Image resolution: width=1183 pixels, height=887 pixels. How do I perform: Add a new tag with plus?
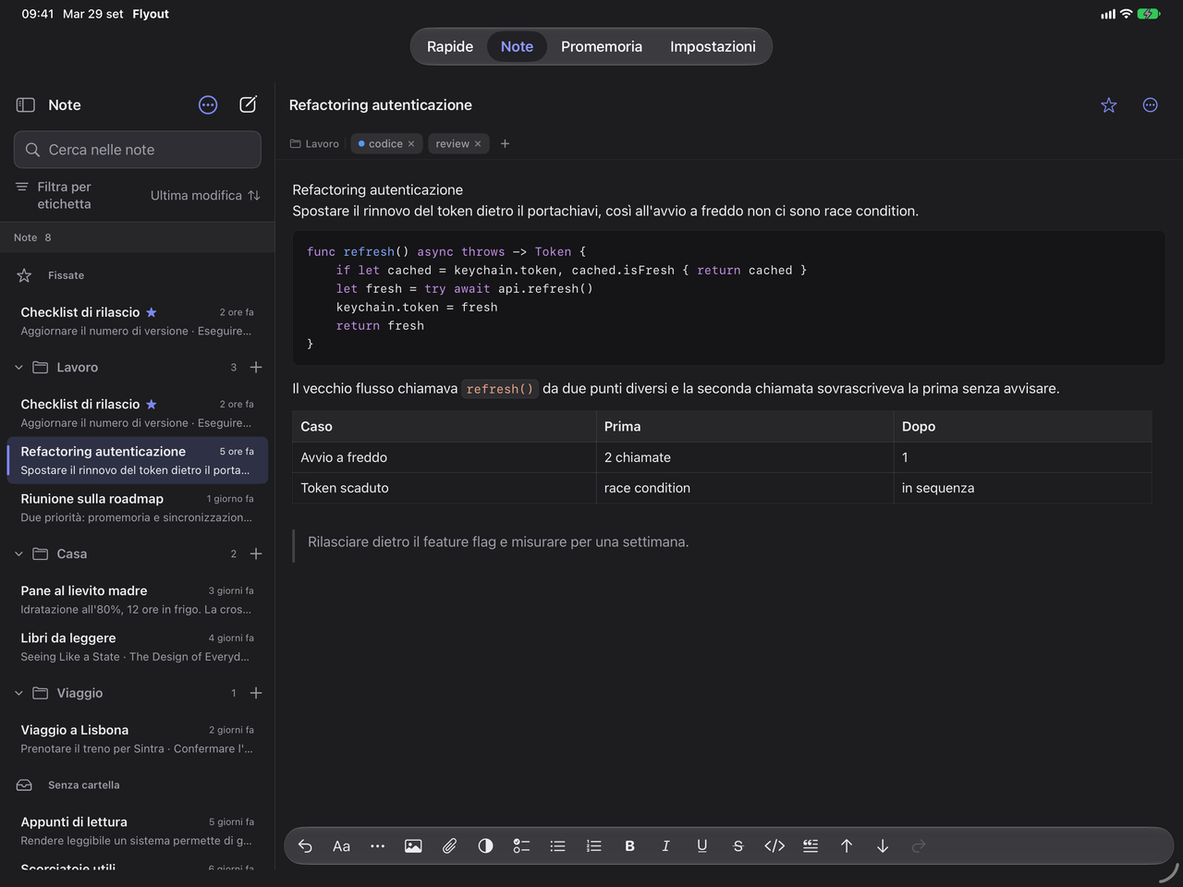(x=505, y=144)
